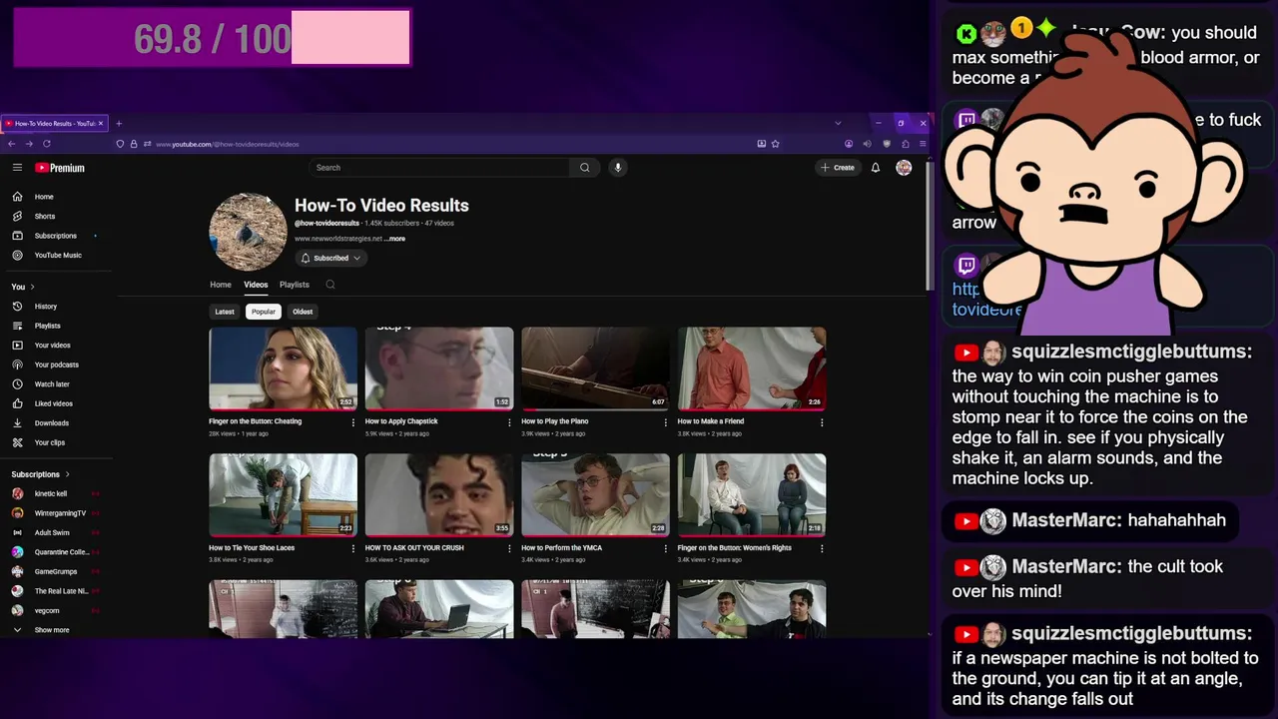Open options for How to Apply Chapstick
Viewport: 1278px width, 719px height.
[x=509, y=422]
